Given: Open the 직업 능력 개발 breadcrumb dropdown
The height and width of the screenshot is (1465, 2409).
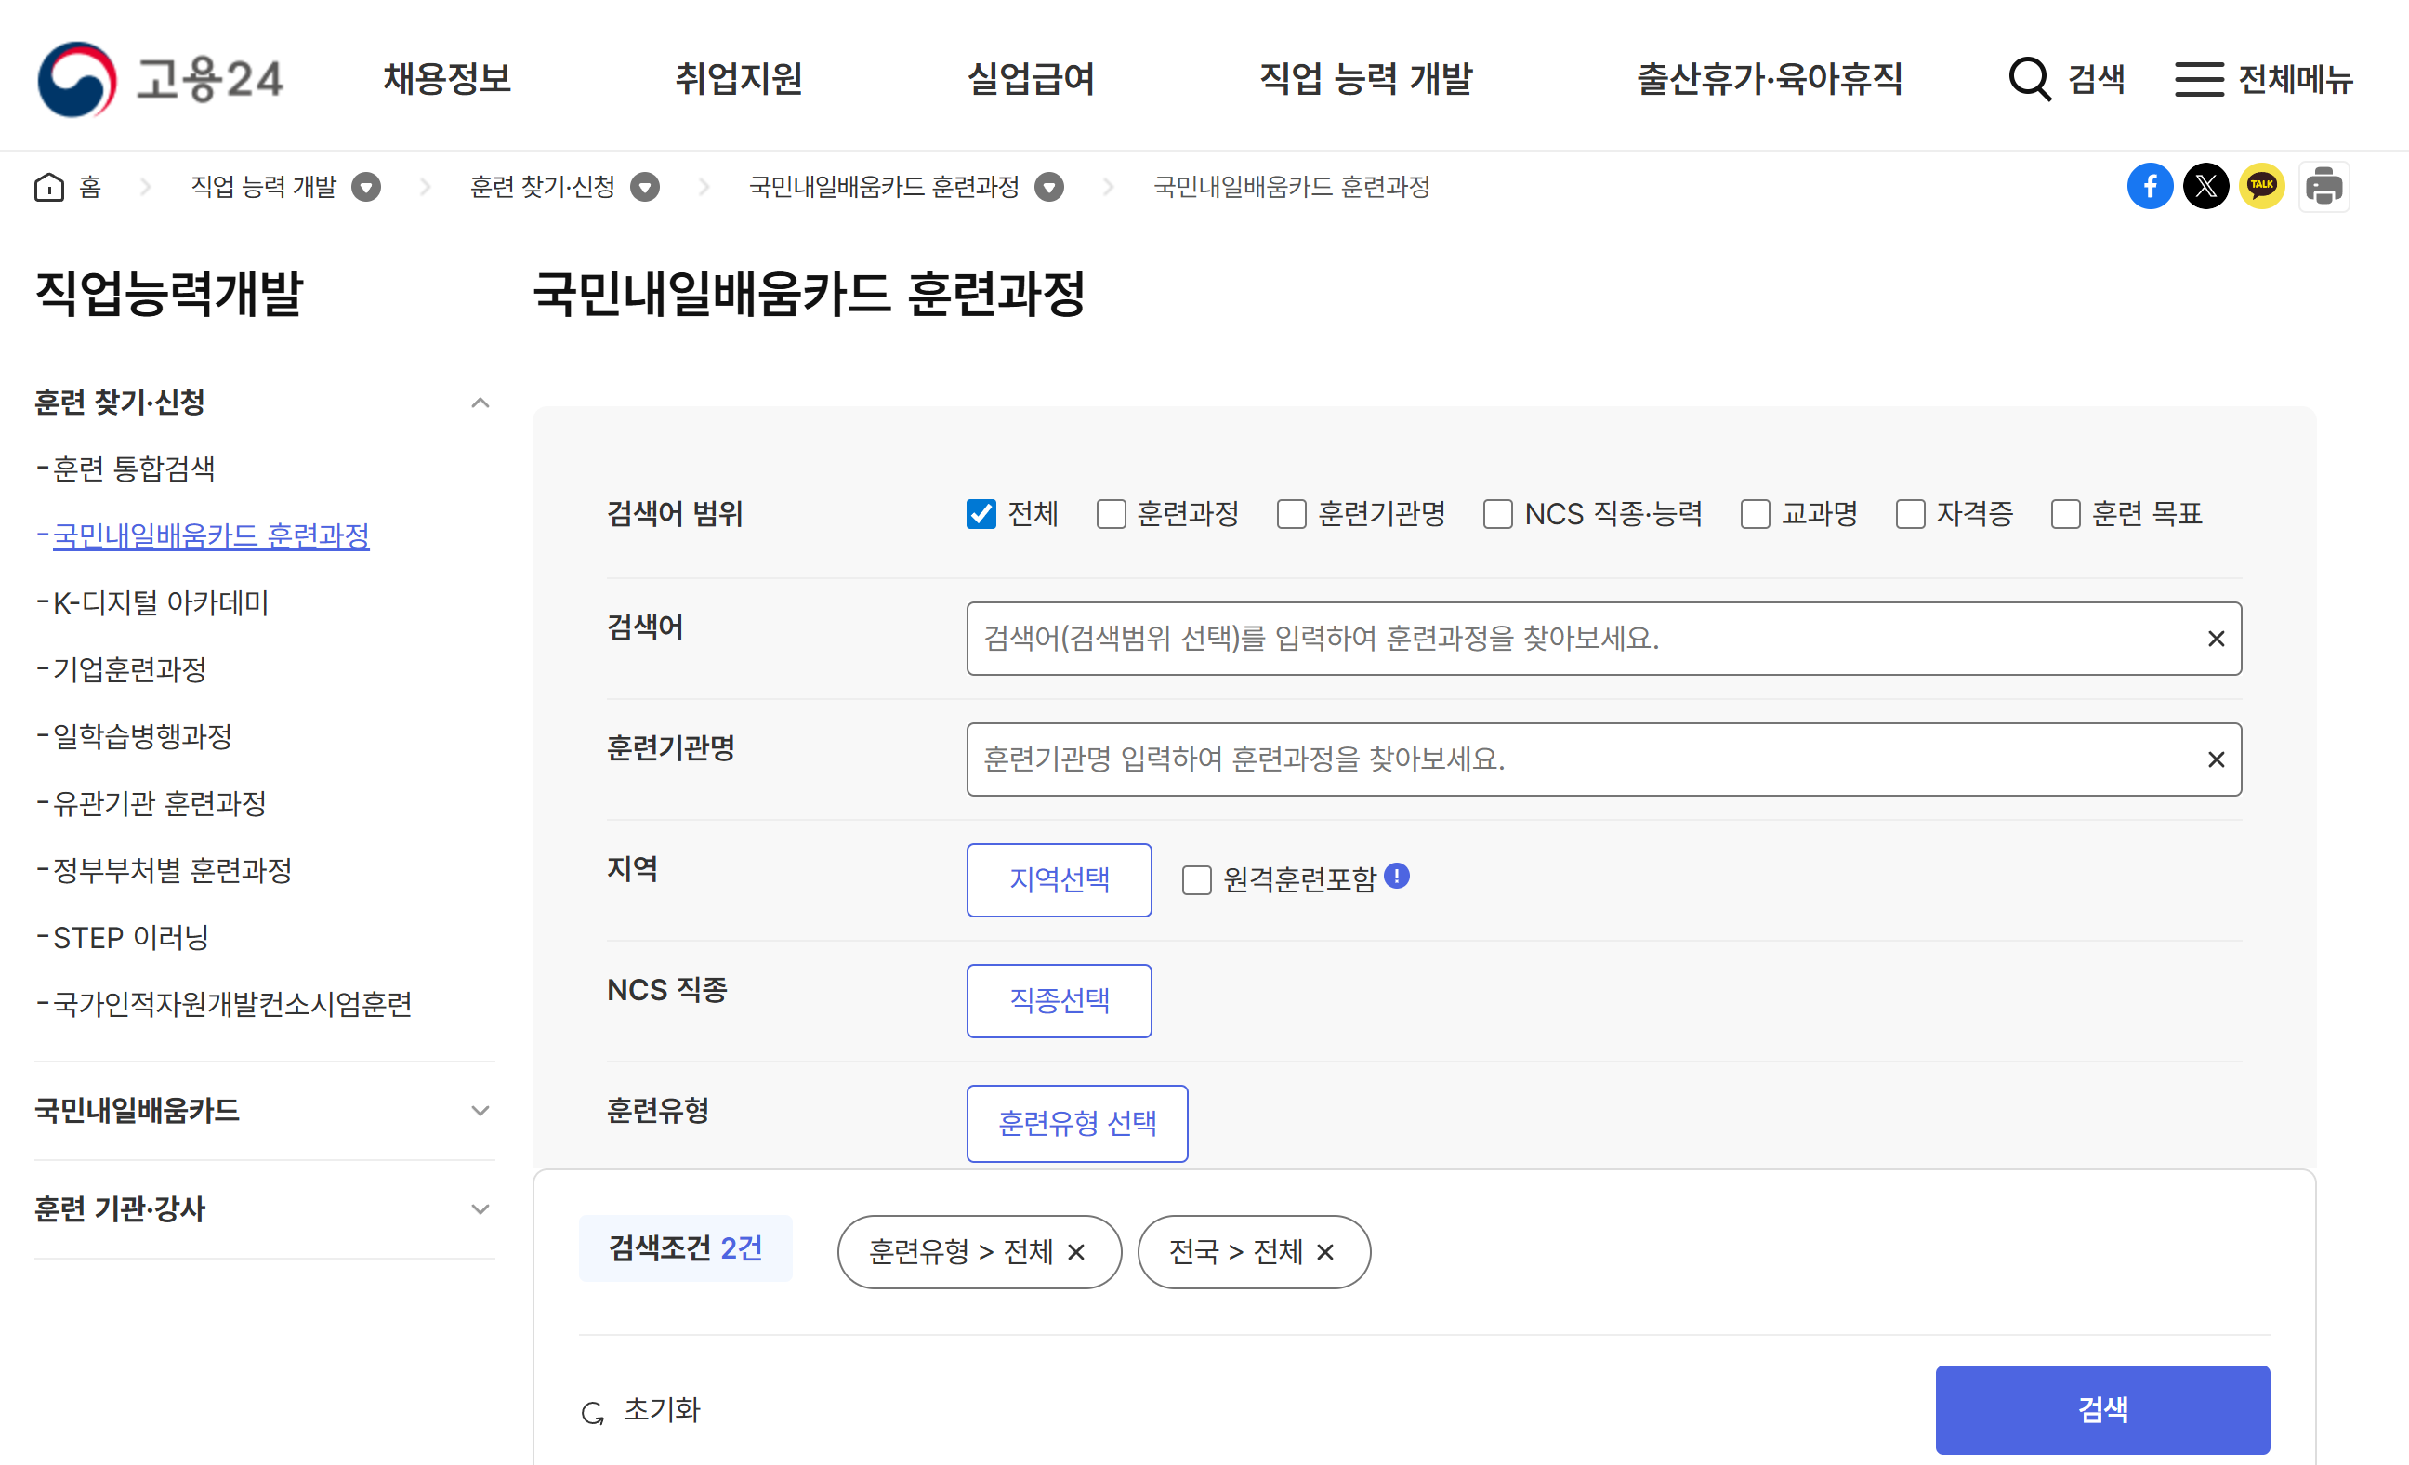Looking at the screenshot, I should pyautogui.click(x=366, y=187).
